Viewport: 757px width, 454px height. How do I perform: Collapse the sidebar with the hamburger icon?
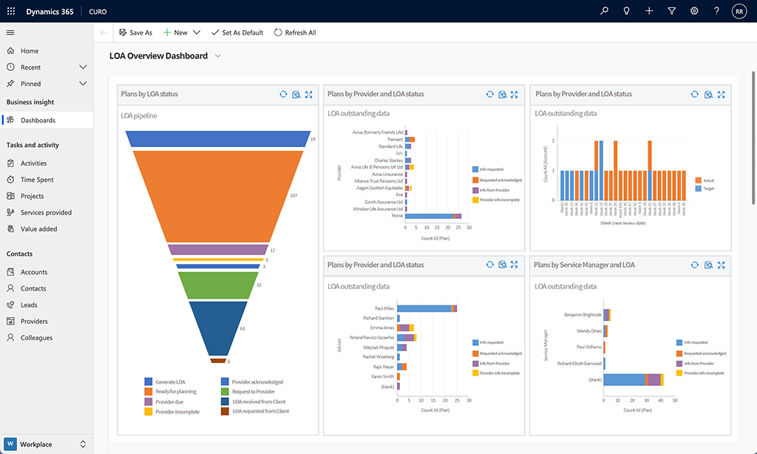click(x=10, y=33)
